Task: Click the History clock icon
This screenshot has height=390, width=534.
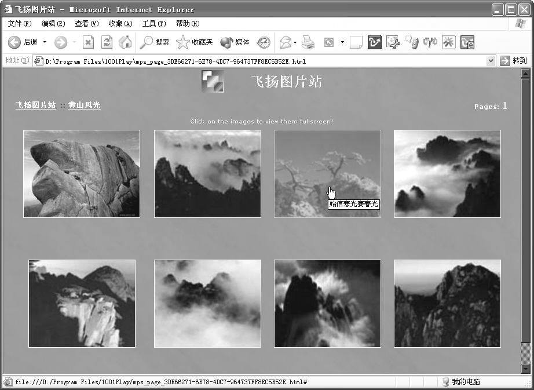Action: (x=264, y=42)
